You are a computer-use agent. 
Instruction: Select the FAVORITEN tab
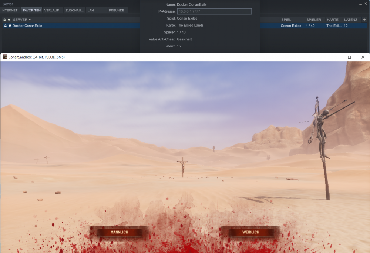[31, 10]
